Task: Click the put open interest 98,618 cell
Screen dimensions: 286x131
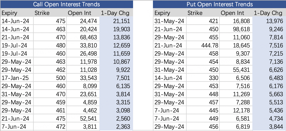Action: [236, 29]
